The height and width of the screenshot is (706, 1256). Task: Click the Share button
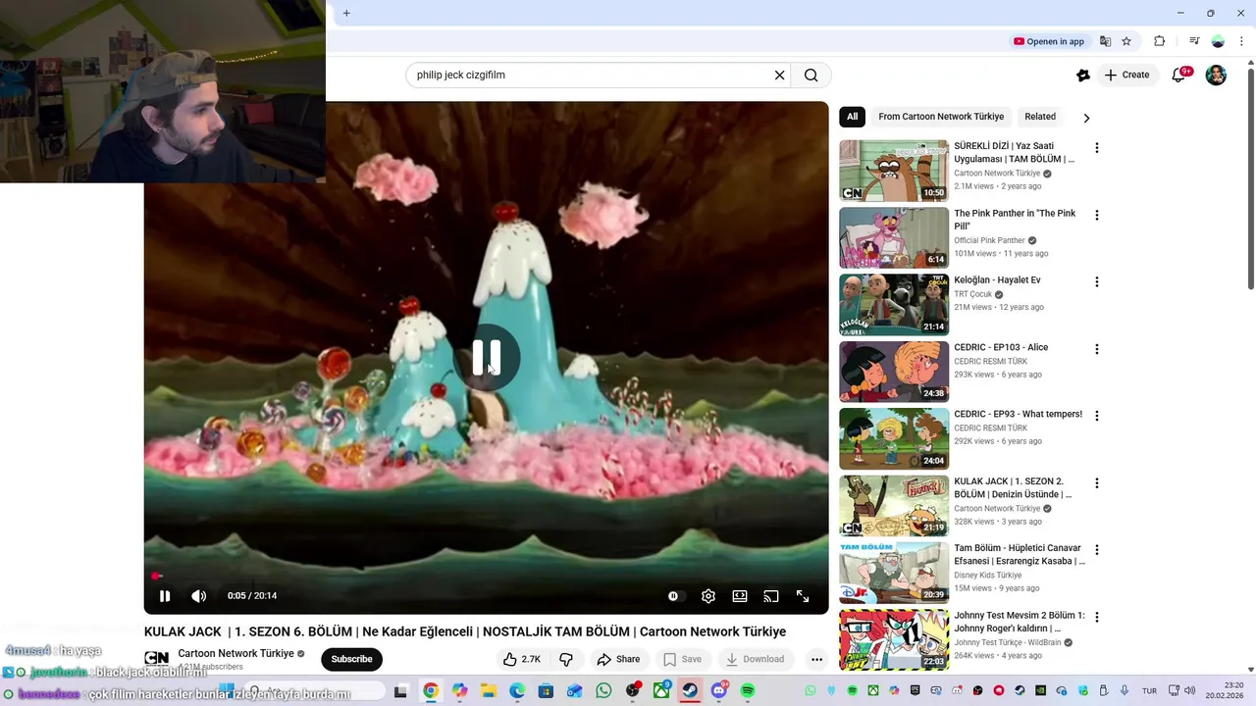point(618,659)
